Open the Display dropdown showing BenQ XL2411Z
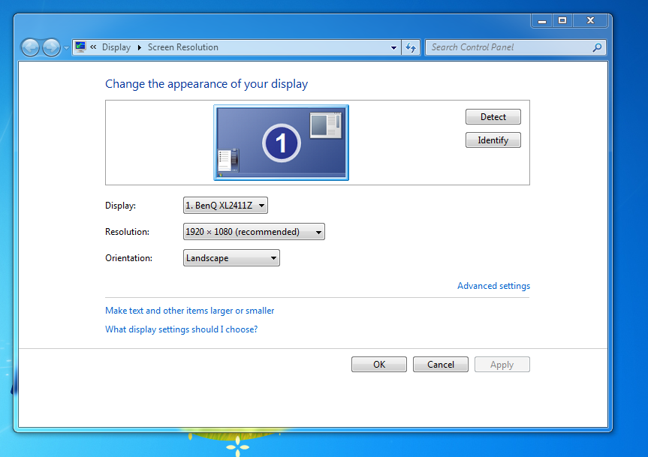 pyautogui.click(x=225, y=205)
